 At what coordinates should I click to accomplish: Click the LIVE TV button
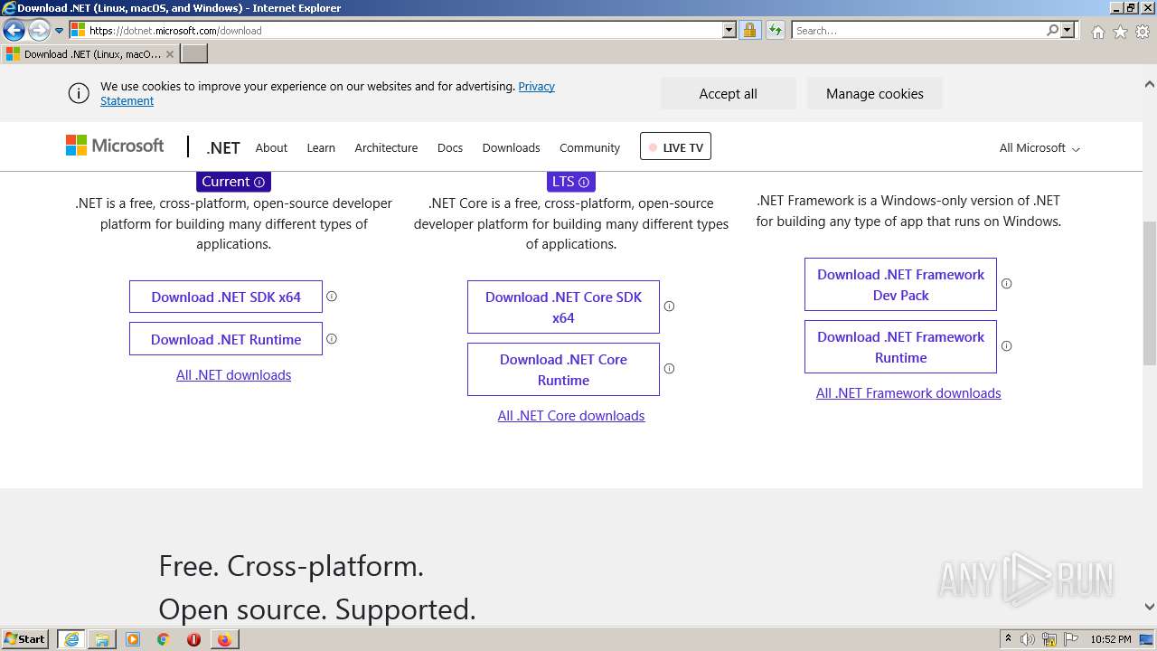pos(675,146)
